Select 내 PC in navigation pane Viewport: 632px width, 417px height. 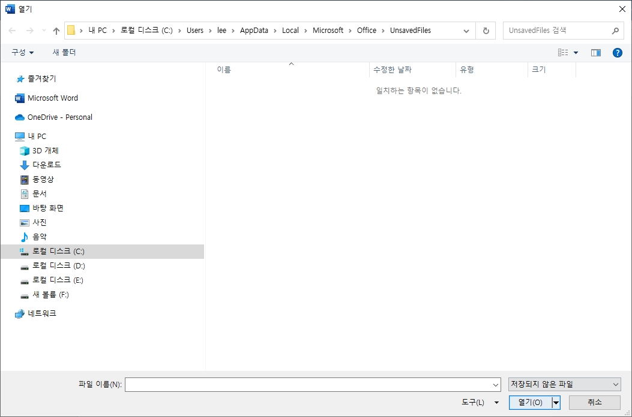[x=31, y=137]
